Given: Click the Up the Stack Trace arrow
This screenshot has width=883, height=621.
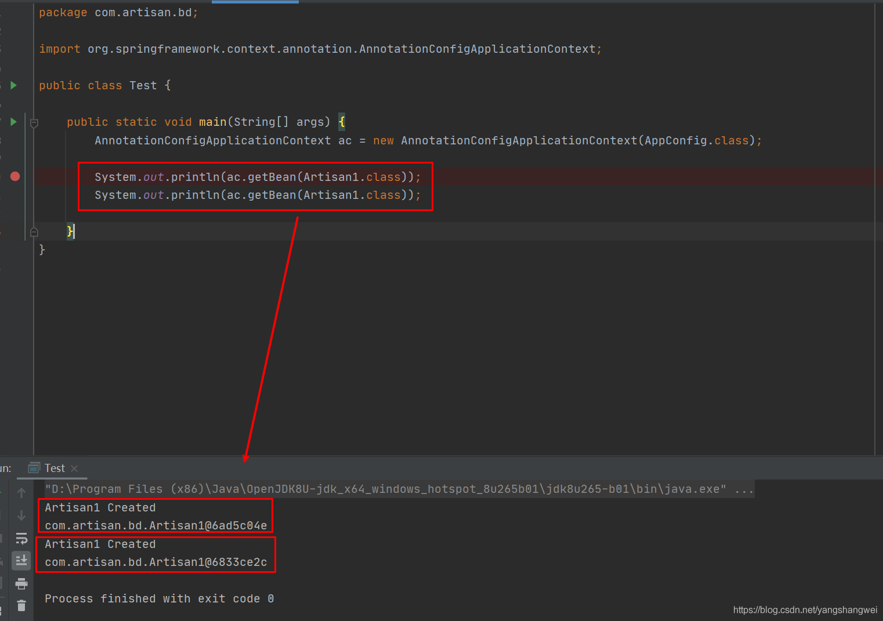Looking at the screenshot, I should 21,493.
